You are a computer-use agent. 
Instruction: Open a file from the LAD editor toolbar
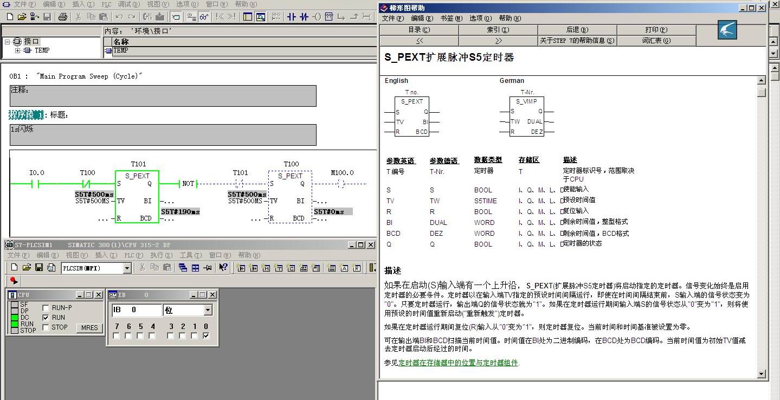click(x=22, y=17)
